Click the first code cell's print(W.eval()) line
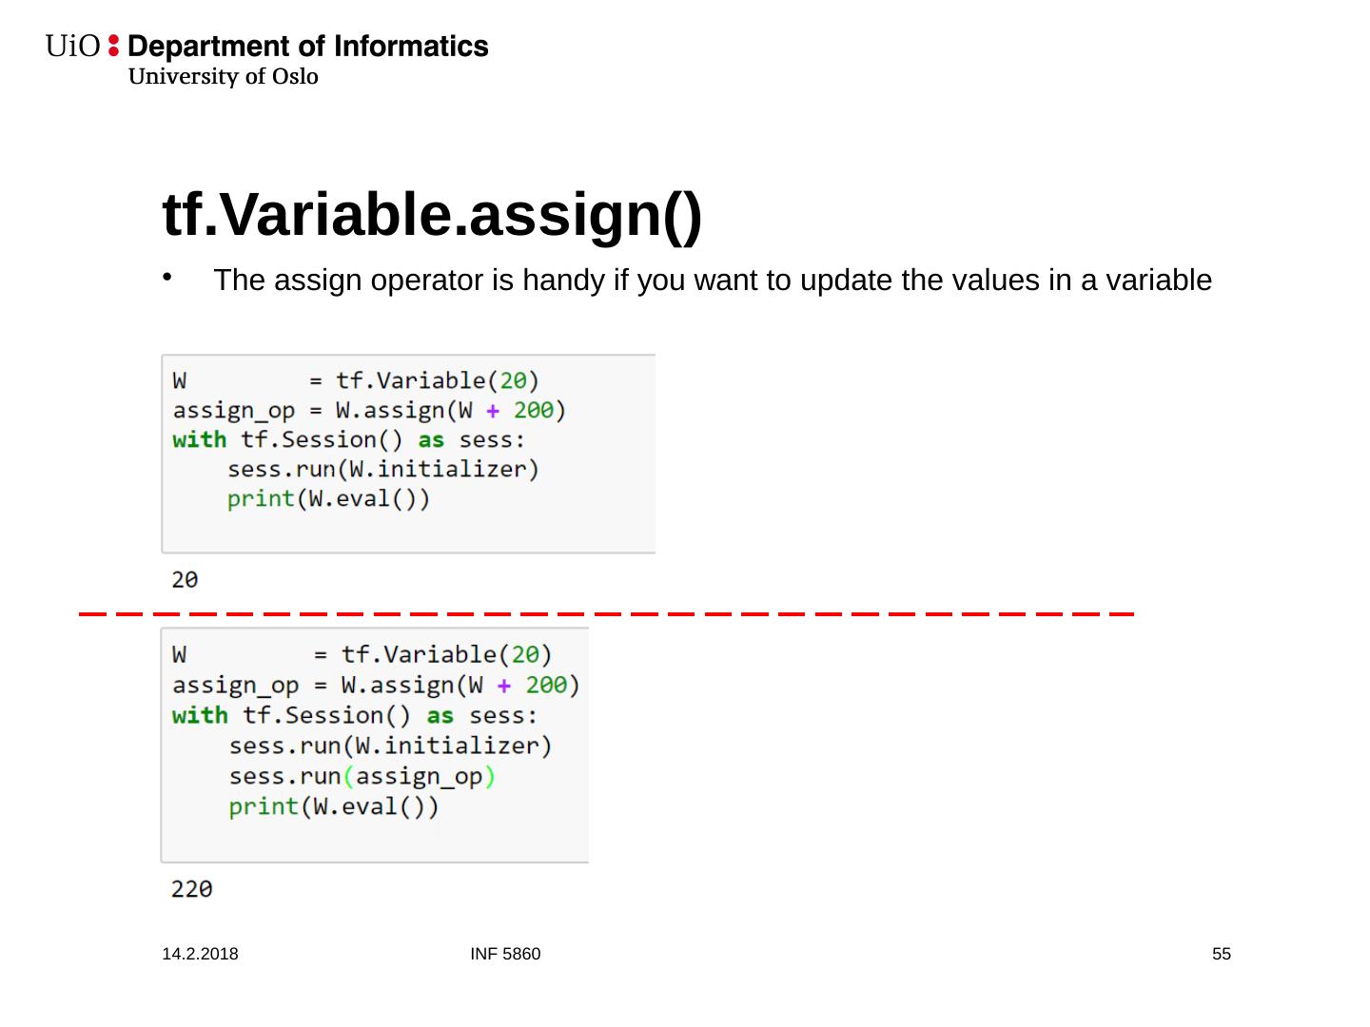Image resolution: width=1370 pixels, height=1027 pixels. pyautogui.click(x=328, y=499)
